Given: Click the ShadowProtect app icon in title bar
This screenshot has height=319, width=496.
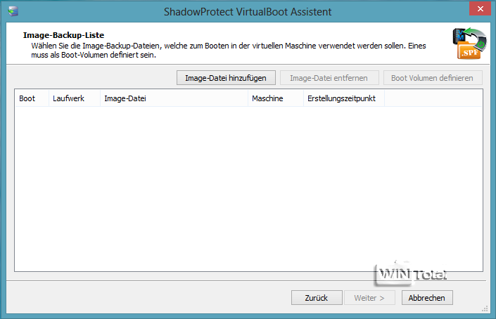Looking at the screenshot, I should [13, 12].
